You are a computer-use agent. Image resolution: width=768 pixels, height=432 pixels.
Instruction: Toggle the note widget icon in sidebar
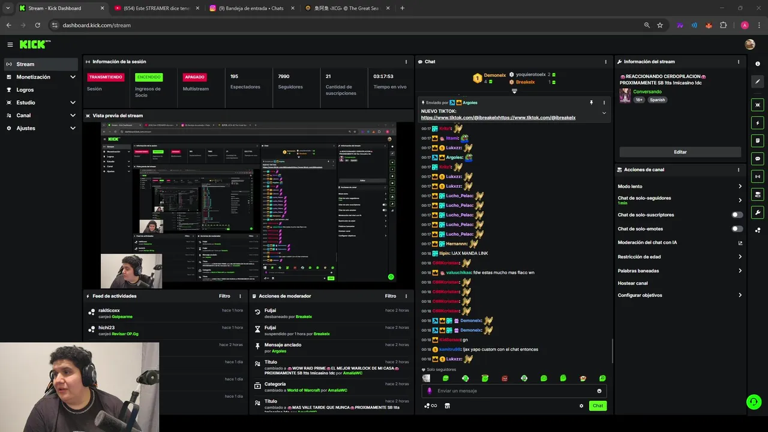point(757,140)
